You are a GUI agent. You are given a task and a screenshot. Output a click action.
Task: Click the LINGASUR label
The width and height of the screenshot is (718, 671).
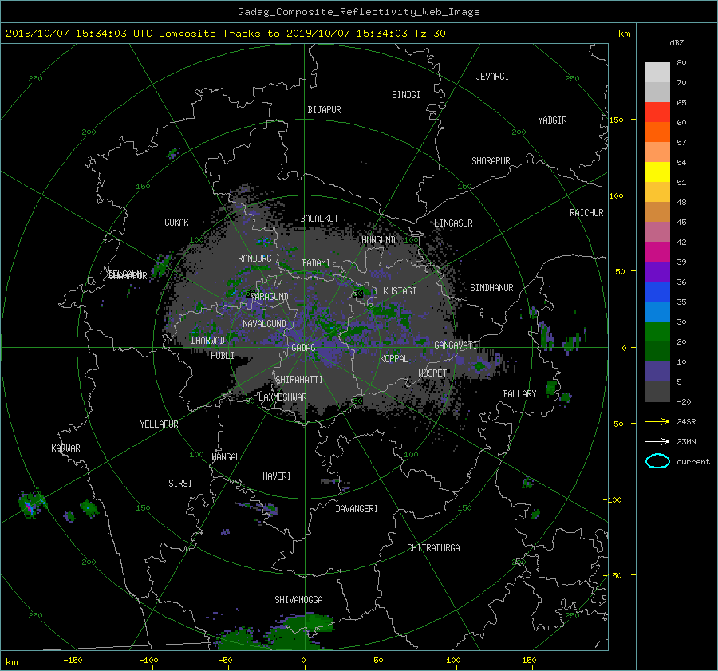click(453, 223)
